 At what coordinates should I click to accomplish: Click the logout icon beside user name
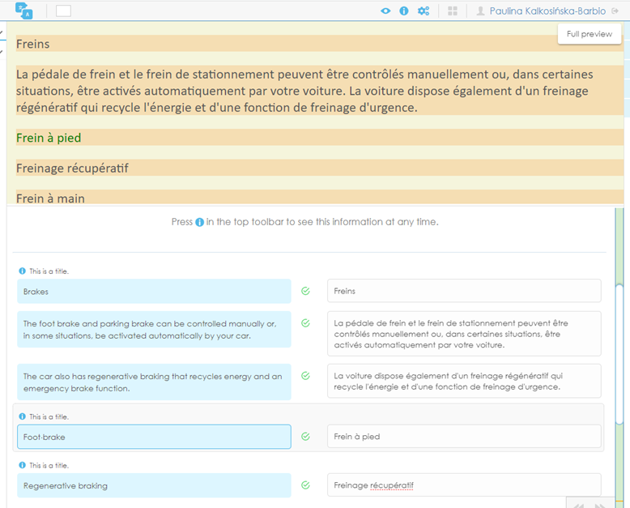tap(615, 11)
